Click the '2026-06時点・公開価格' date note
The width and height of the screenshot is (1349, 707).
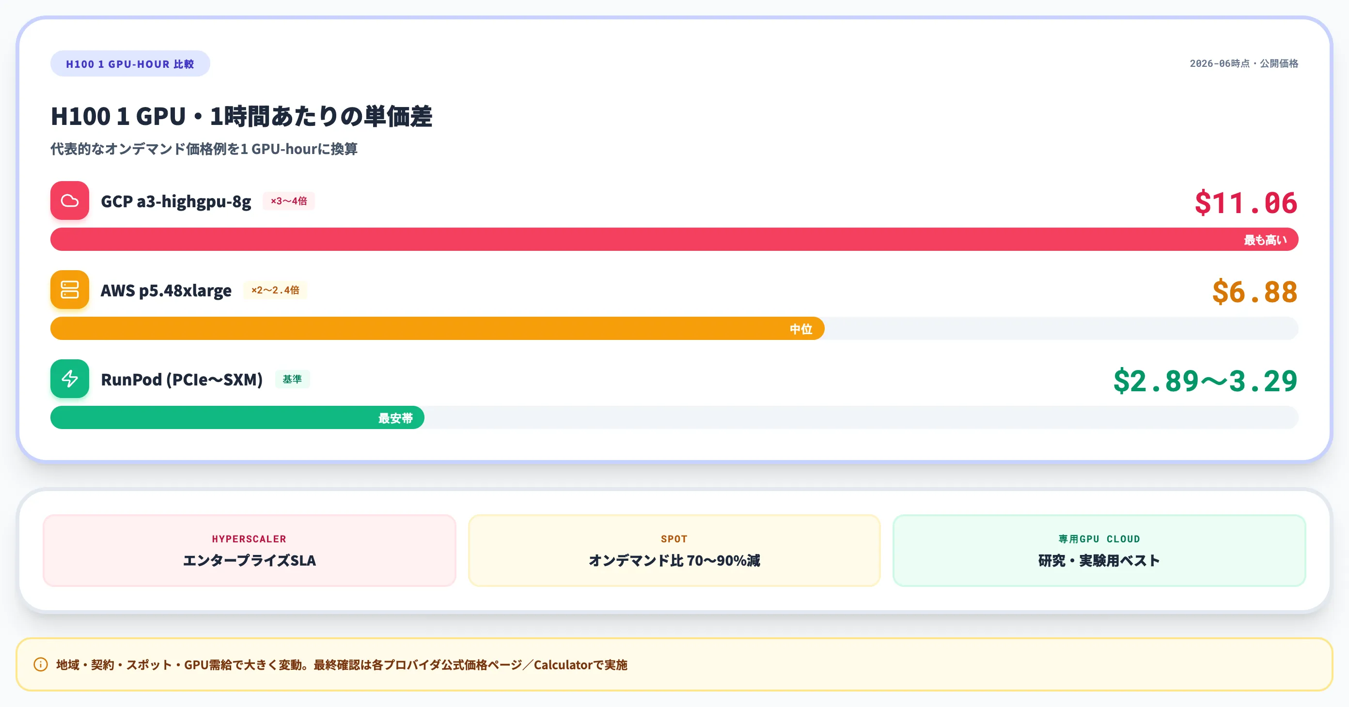(1244, 63)
